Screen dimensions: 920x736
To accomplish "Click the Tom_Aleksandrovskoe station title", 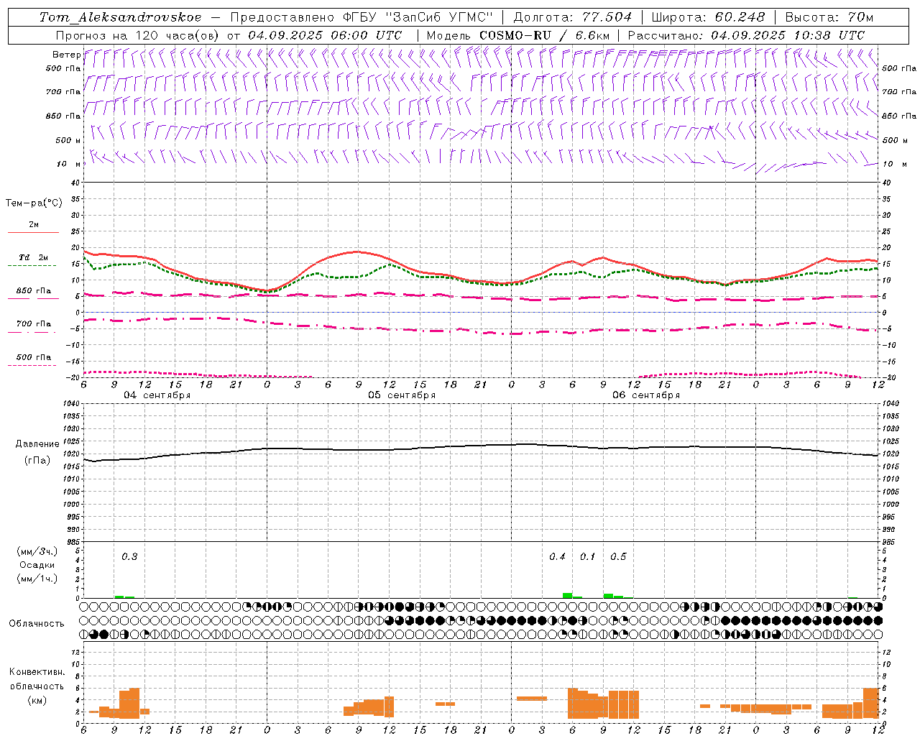I will [x=121, y=17].
